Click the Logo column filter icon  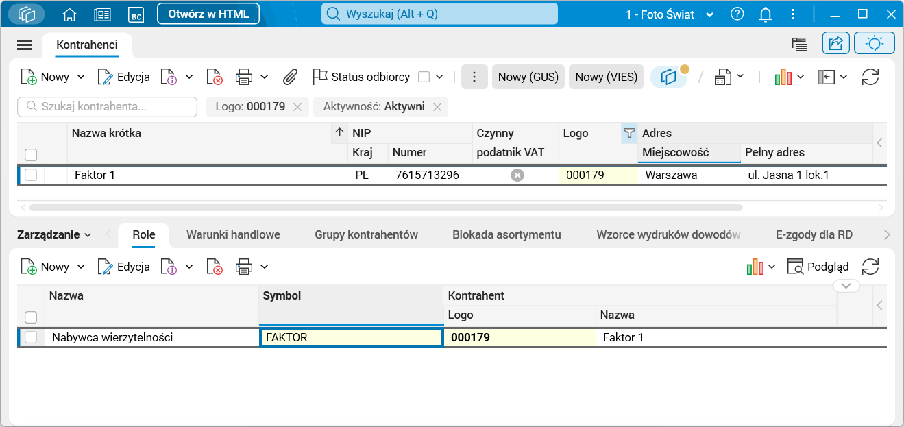tap(629, 134)
